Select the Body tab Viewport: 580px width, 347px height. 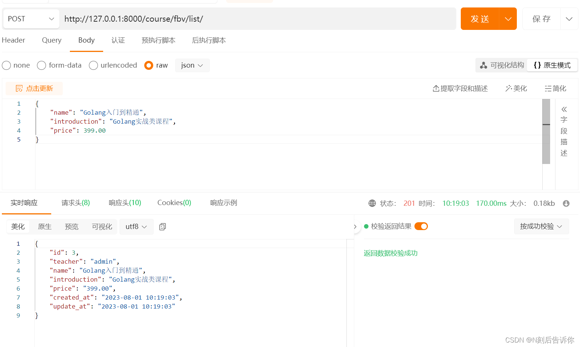[x=86, y=40]
